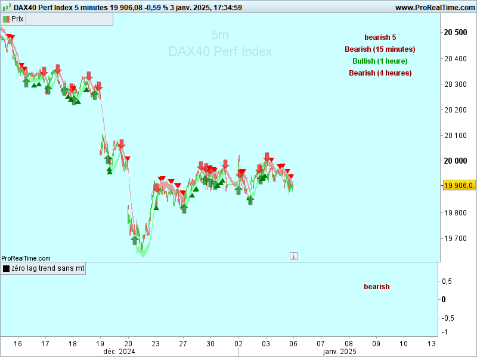Click date label 19 on the time axis
477x357 pixels.
pyautogui.click(x=100, y=344)
